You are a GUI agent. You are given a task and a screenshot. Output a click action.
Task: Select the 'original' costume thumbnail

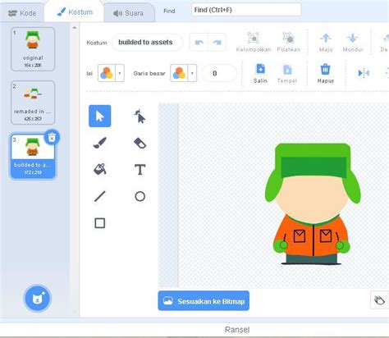pyautogui.click(x=33, y=49)
